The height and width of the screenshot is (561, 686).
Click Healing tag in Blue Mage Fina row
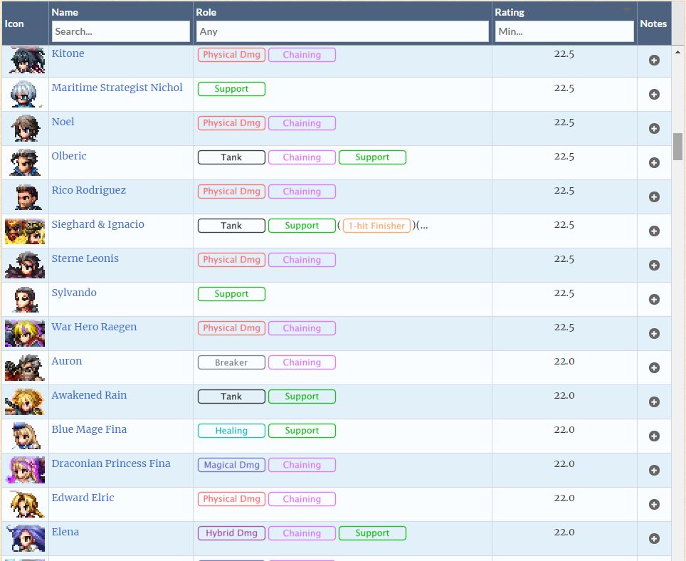[231, 431]
